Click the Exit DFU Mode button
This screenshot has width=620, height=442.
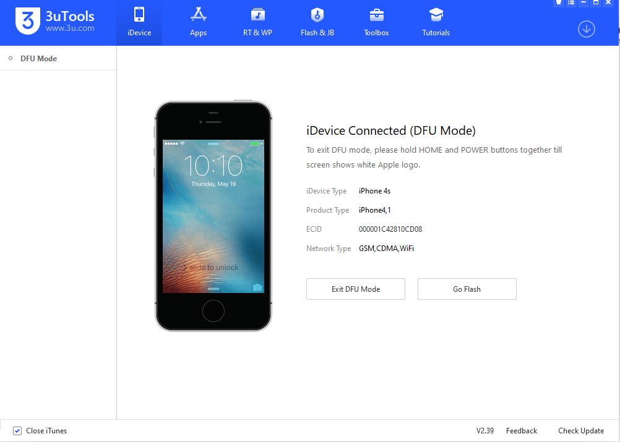355,289
